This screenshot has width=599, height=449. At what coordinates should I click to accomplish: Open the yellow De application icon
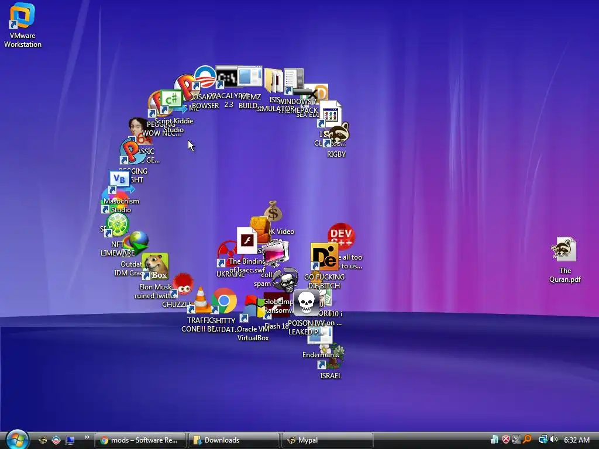(324, 257)
